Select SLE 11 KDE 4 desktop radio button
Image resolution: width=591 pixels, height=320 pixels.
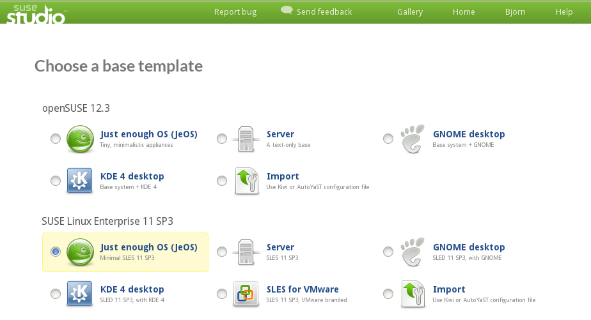point(56,294)
